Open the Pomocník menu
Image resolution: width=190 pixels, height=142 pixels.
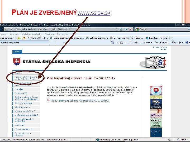click(x=63, y=34)
